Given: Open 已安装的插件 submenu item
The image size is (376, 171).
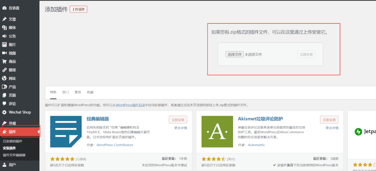Looking at the screenshot, I should [12, 141].
